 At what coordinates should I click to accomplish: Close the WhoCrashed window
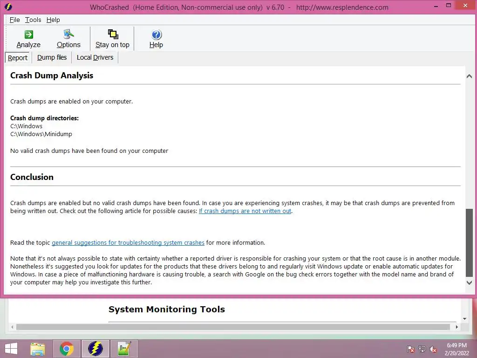pyautogui.click(x=465, y=6)
